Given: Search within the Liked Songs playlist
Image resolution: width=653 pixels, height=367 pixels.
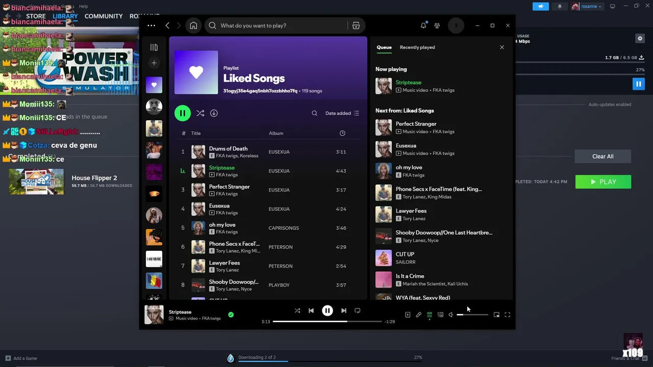Looking at the screenshot, I should pyautogui.click(x=314, y=113).
